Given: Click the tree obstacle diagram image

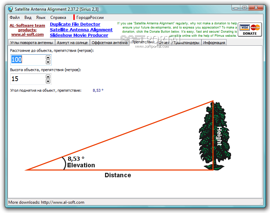Looking at the screenshot, I should [x=215, y=136].
